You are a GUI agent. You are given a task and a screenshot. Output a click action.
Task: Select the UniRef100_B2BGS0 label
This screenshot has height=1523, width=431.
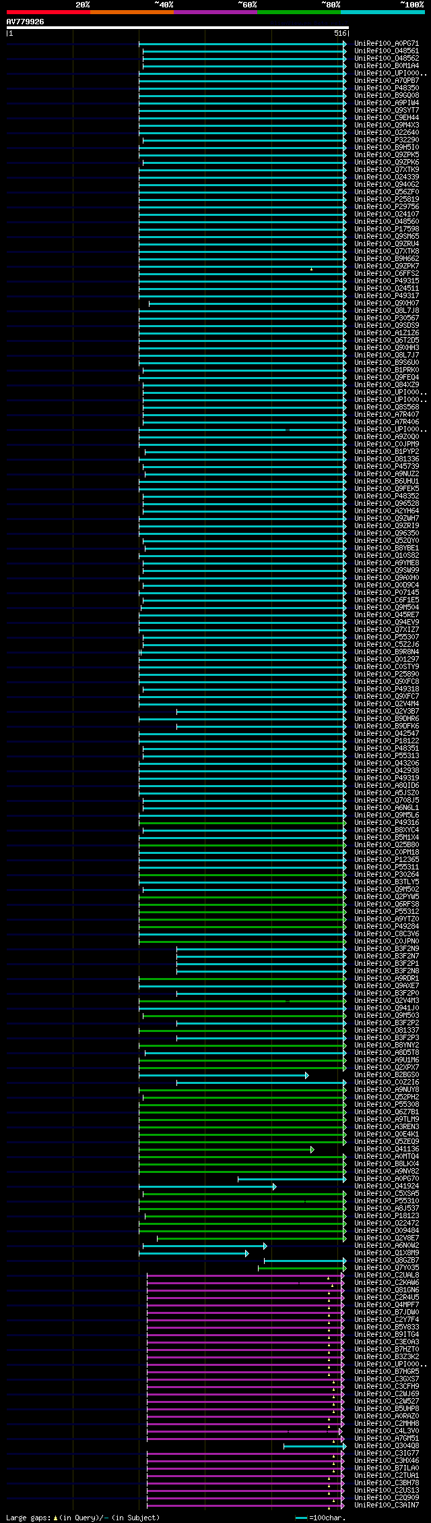pyautogui.click(x=387, y=1075)
